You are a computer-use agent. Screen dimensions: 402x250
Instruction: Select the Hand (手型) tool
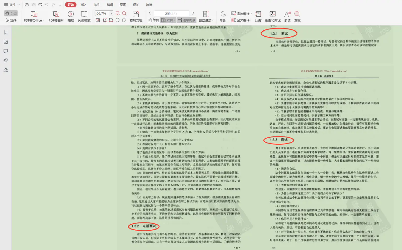[x=11, y=13]
